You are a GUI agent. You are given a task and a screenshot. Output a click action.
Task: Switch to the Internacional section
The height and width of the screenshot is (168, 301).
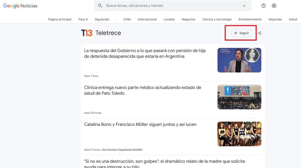147,20
